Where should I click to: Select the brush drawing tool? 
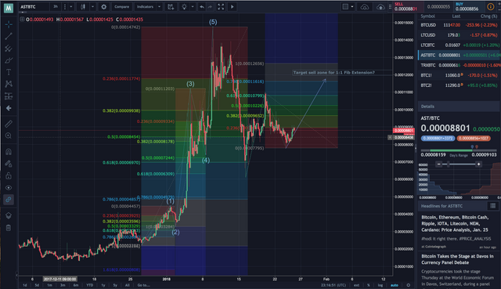tap(9, 60)
